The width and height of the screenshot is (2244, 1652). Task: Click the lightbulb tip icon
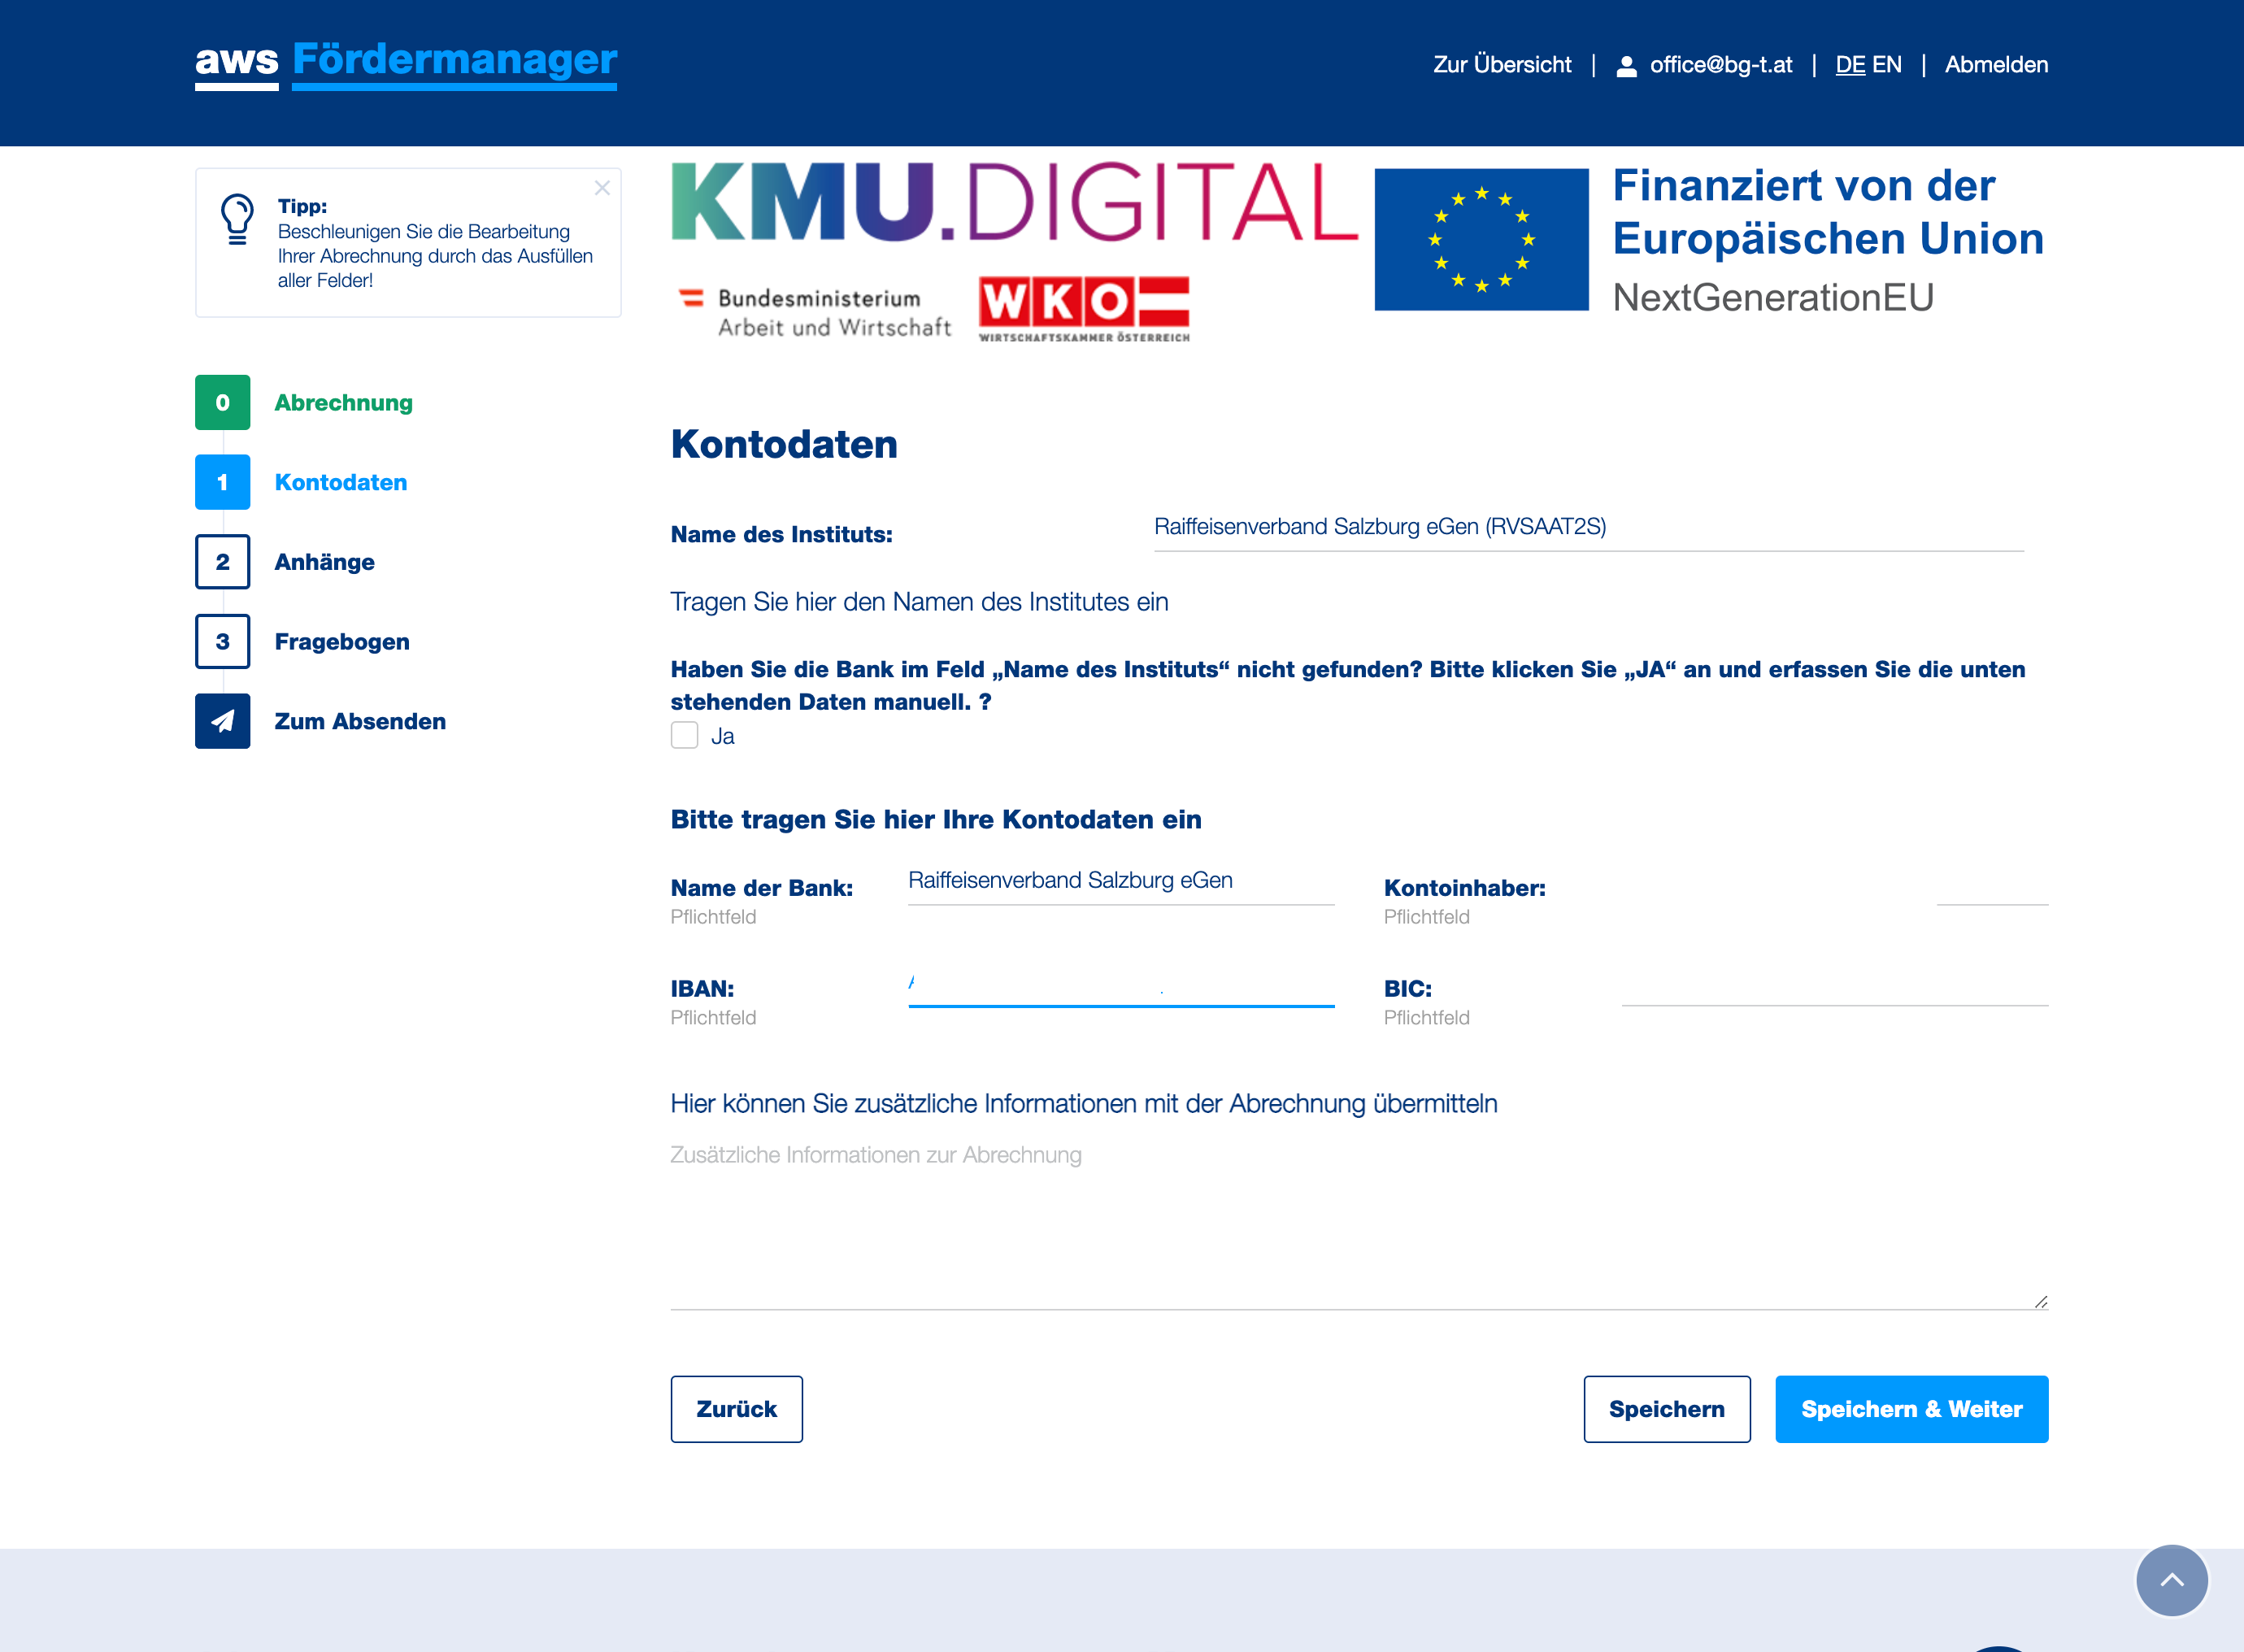pyautogui.click(x=237, y=219)
